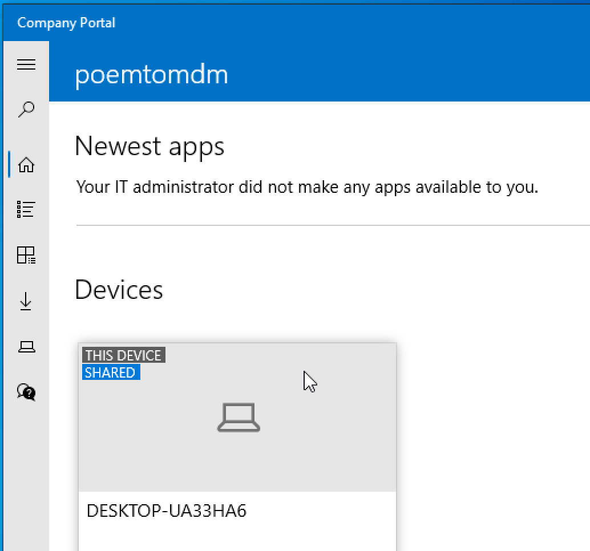Show Downloads and updates arrow icon
The height and width of the screenshot is (551, 590).
pyautogui.click(x=26, y=301)
